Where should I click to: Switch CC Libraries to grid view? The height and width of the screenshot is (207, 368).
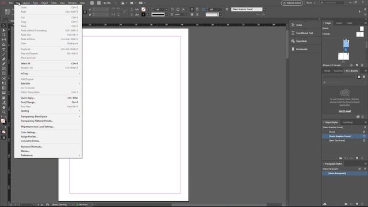(359, 76)
